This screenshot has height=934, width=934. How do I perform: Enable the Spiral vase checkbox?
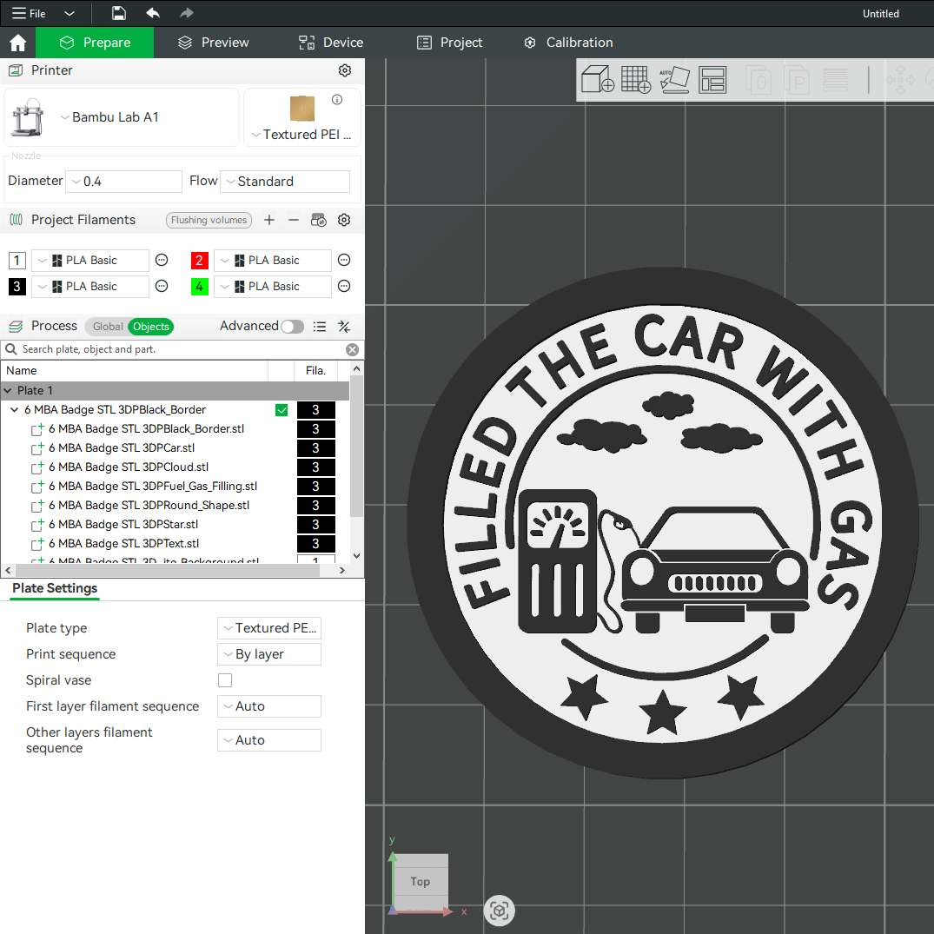pos(225,680)
